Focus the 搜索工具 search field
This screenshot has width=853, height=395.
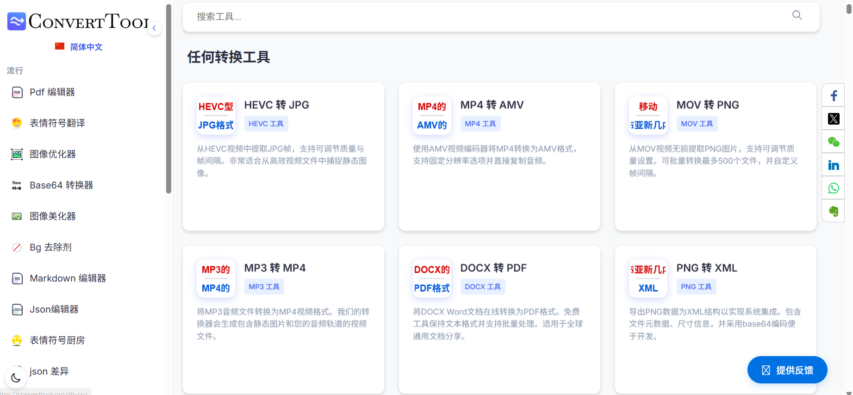point(501,17)
